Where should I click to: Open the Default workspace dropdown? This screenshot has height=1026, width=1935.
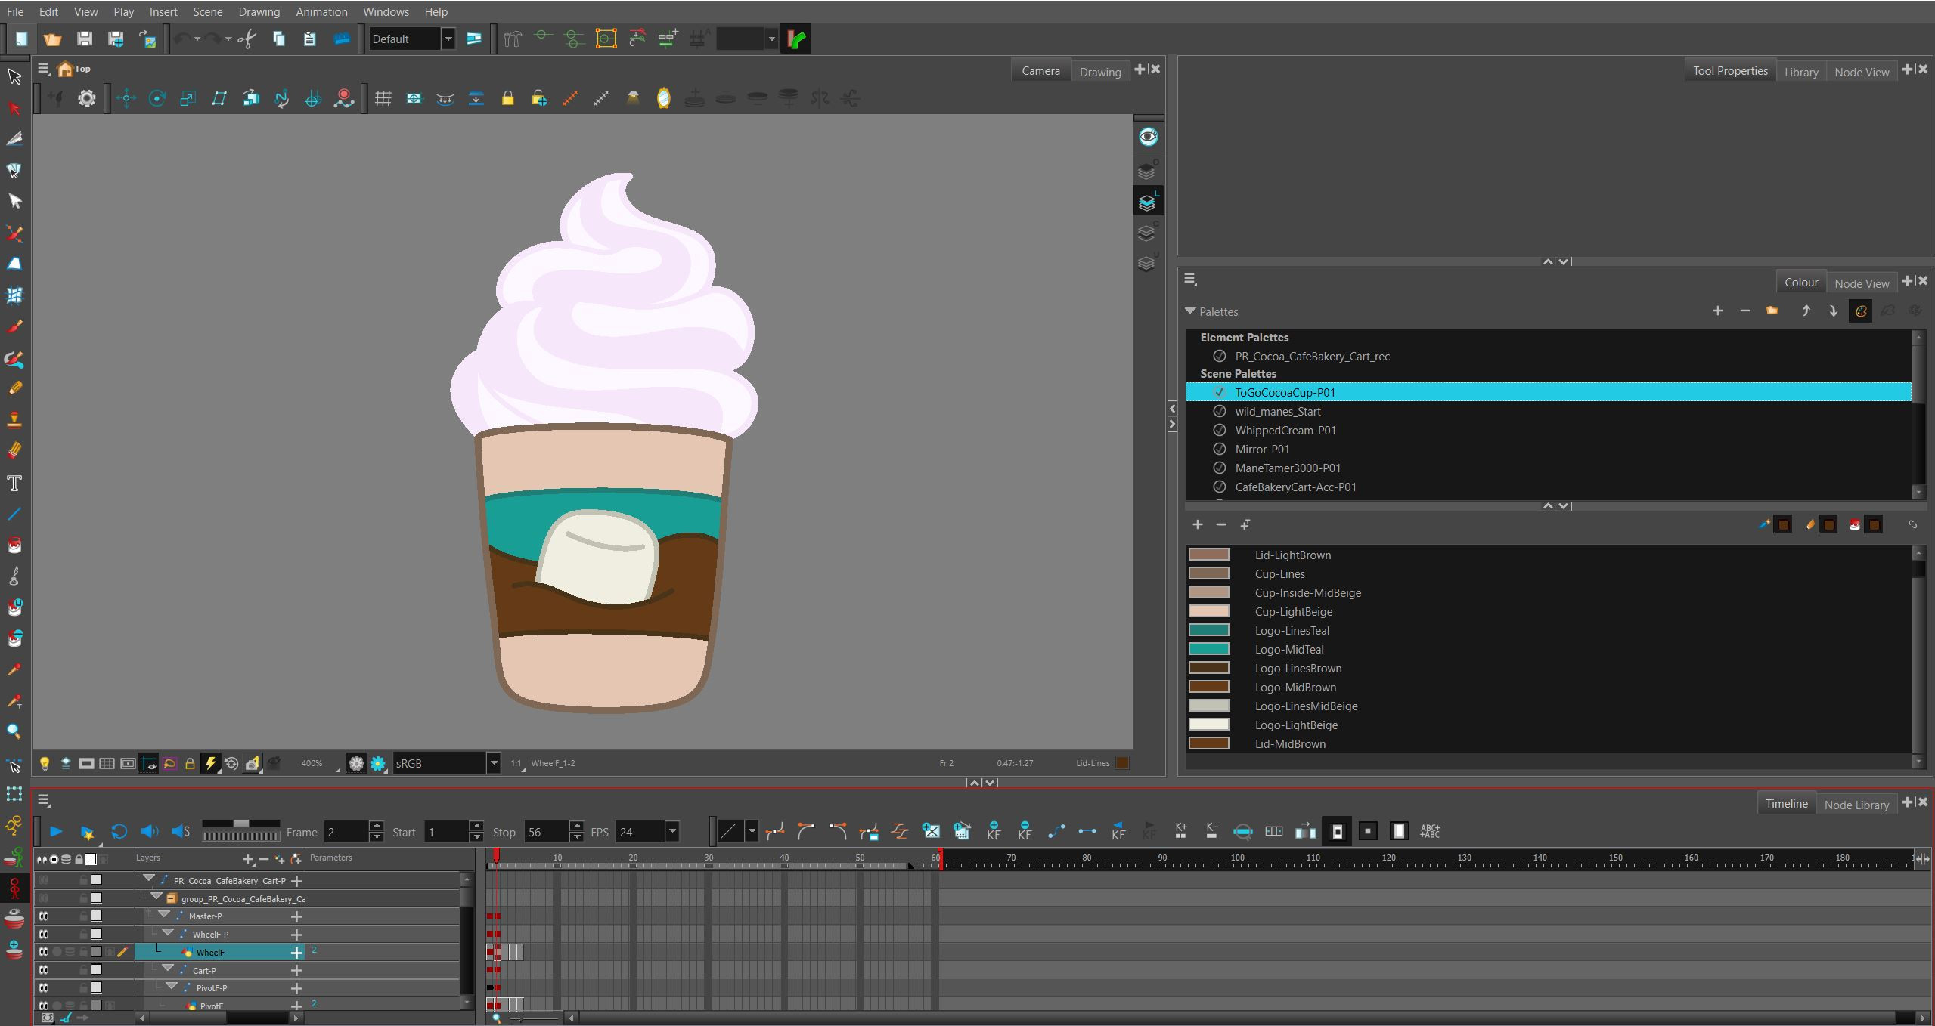click(448, 39)
